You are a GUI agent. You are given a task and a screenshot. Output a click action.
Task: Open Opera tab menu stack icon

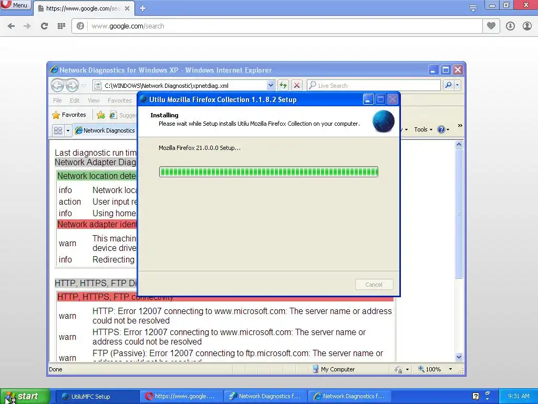pyautogui.click(x=473, y=8)
